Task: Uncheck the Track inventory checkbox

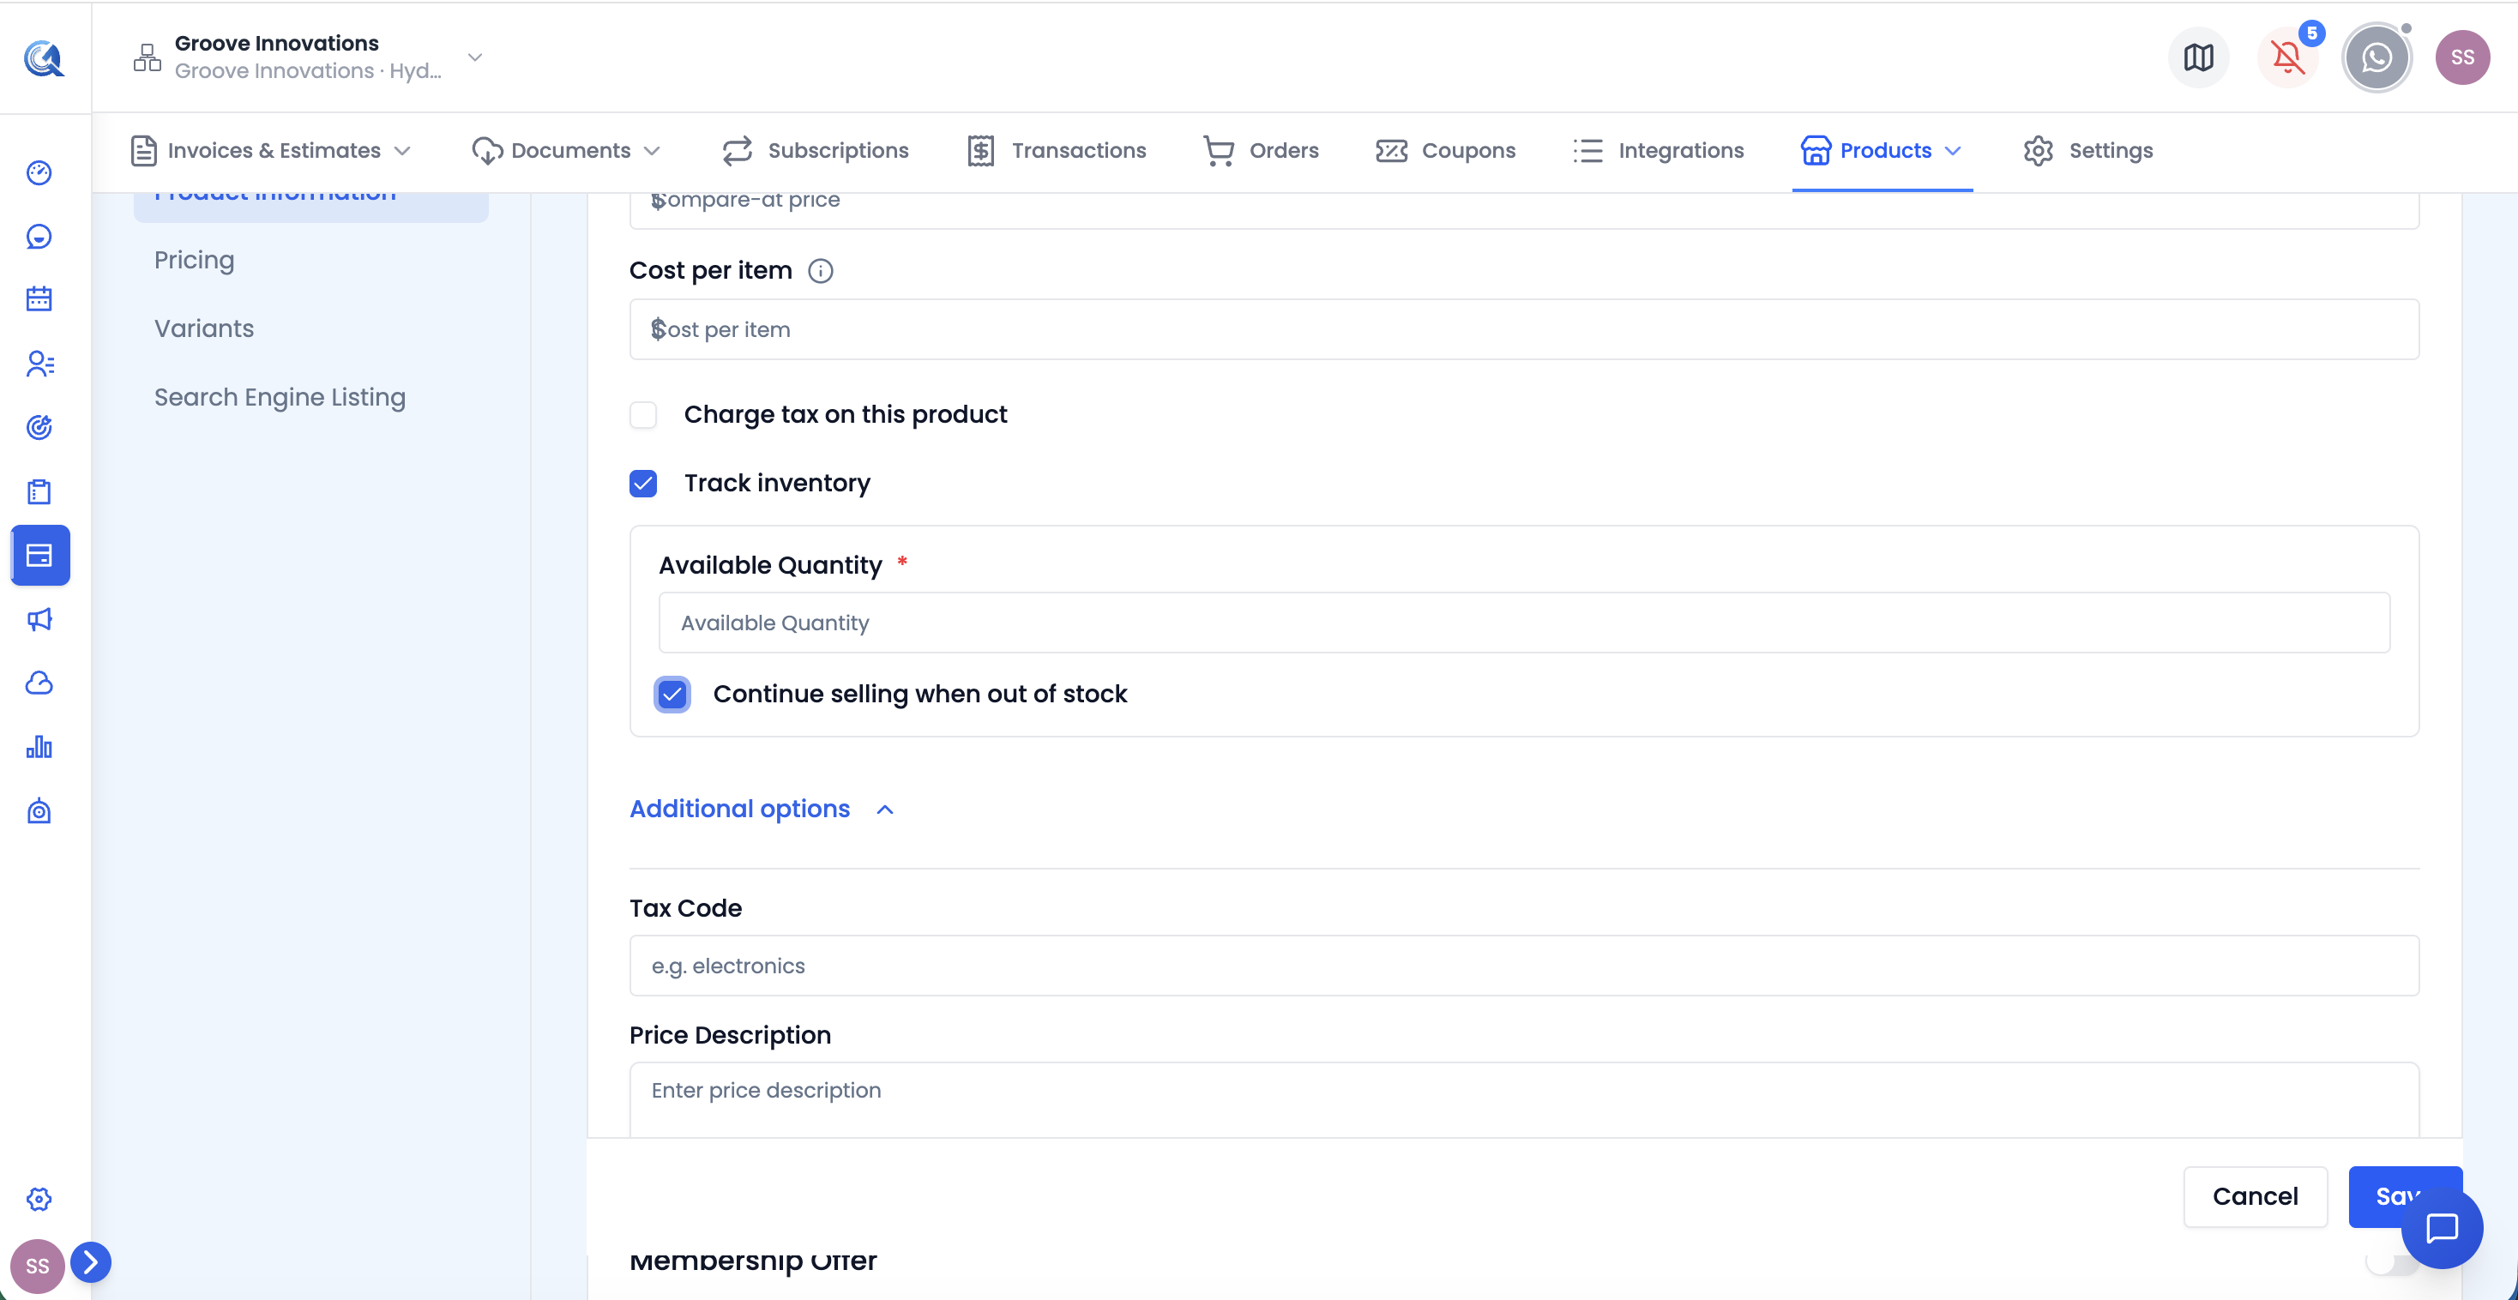Action: [x=643, y=484]
